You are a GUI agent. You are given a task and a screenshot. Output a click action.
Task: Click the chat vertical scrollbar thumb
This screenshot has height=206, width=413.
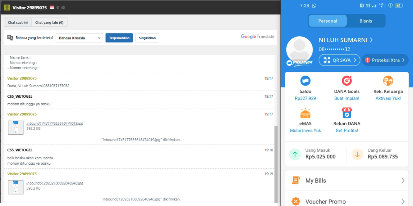point(276,164)
